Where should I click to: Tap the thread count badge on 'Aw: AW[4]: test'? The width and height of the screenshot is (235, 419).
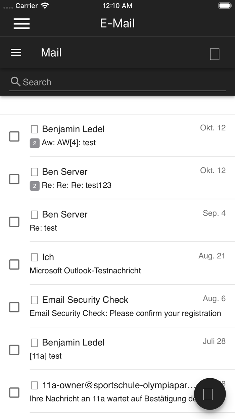click(x=35, y=143)
